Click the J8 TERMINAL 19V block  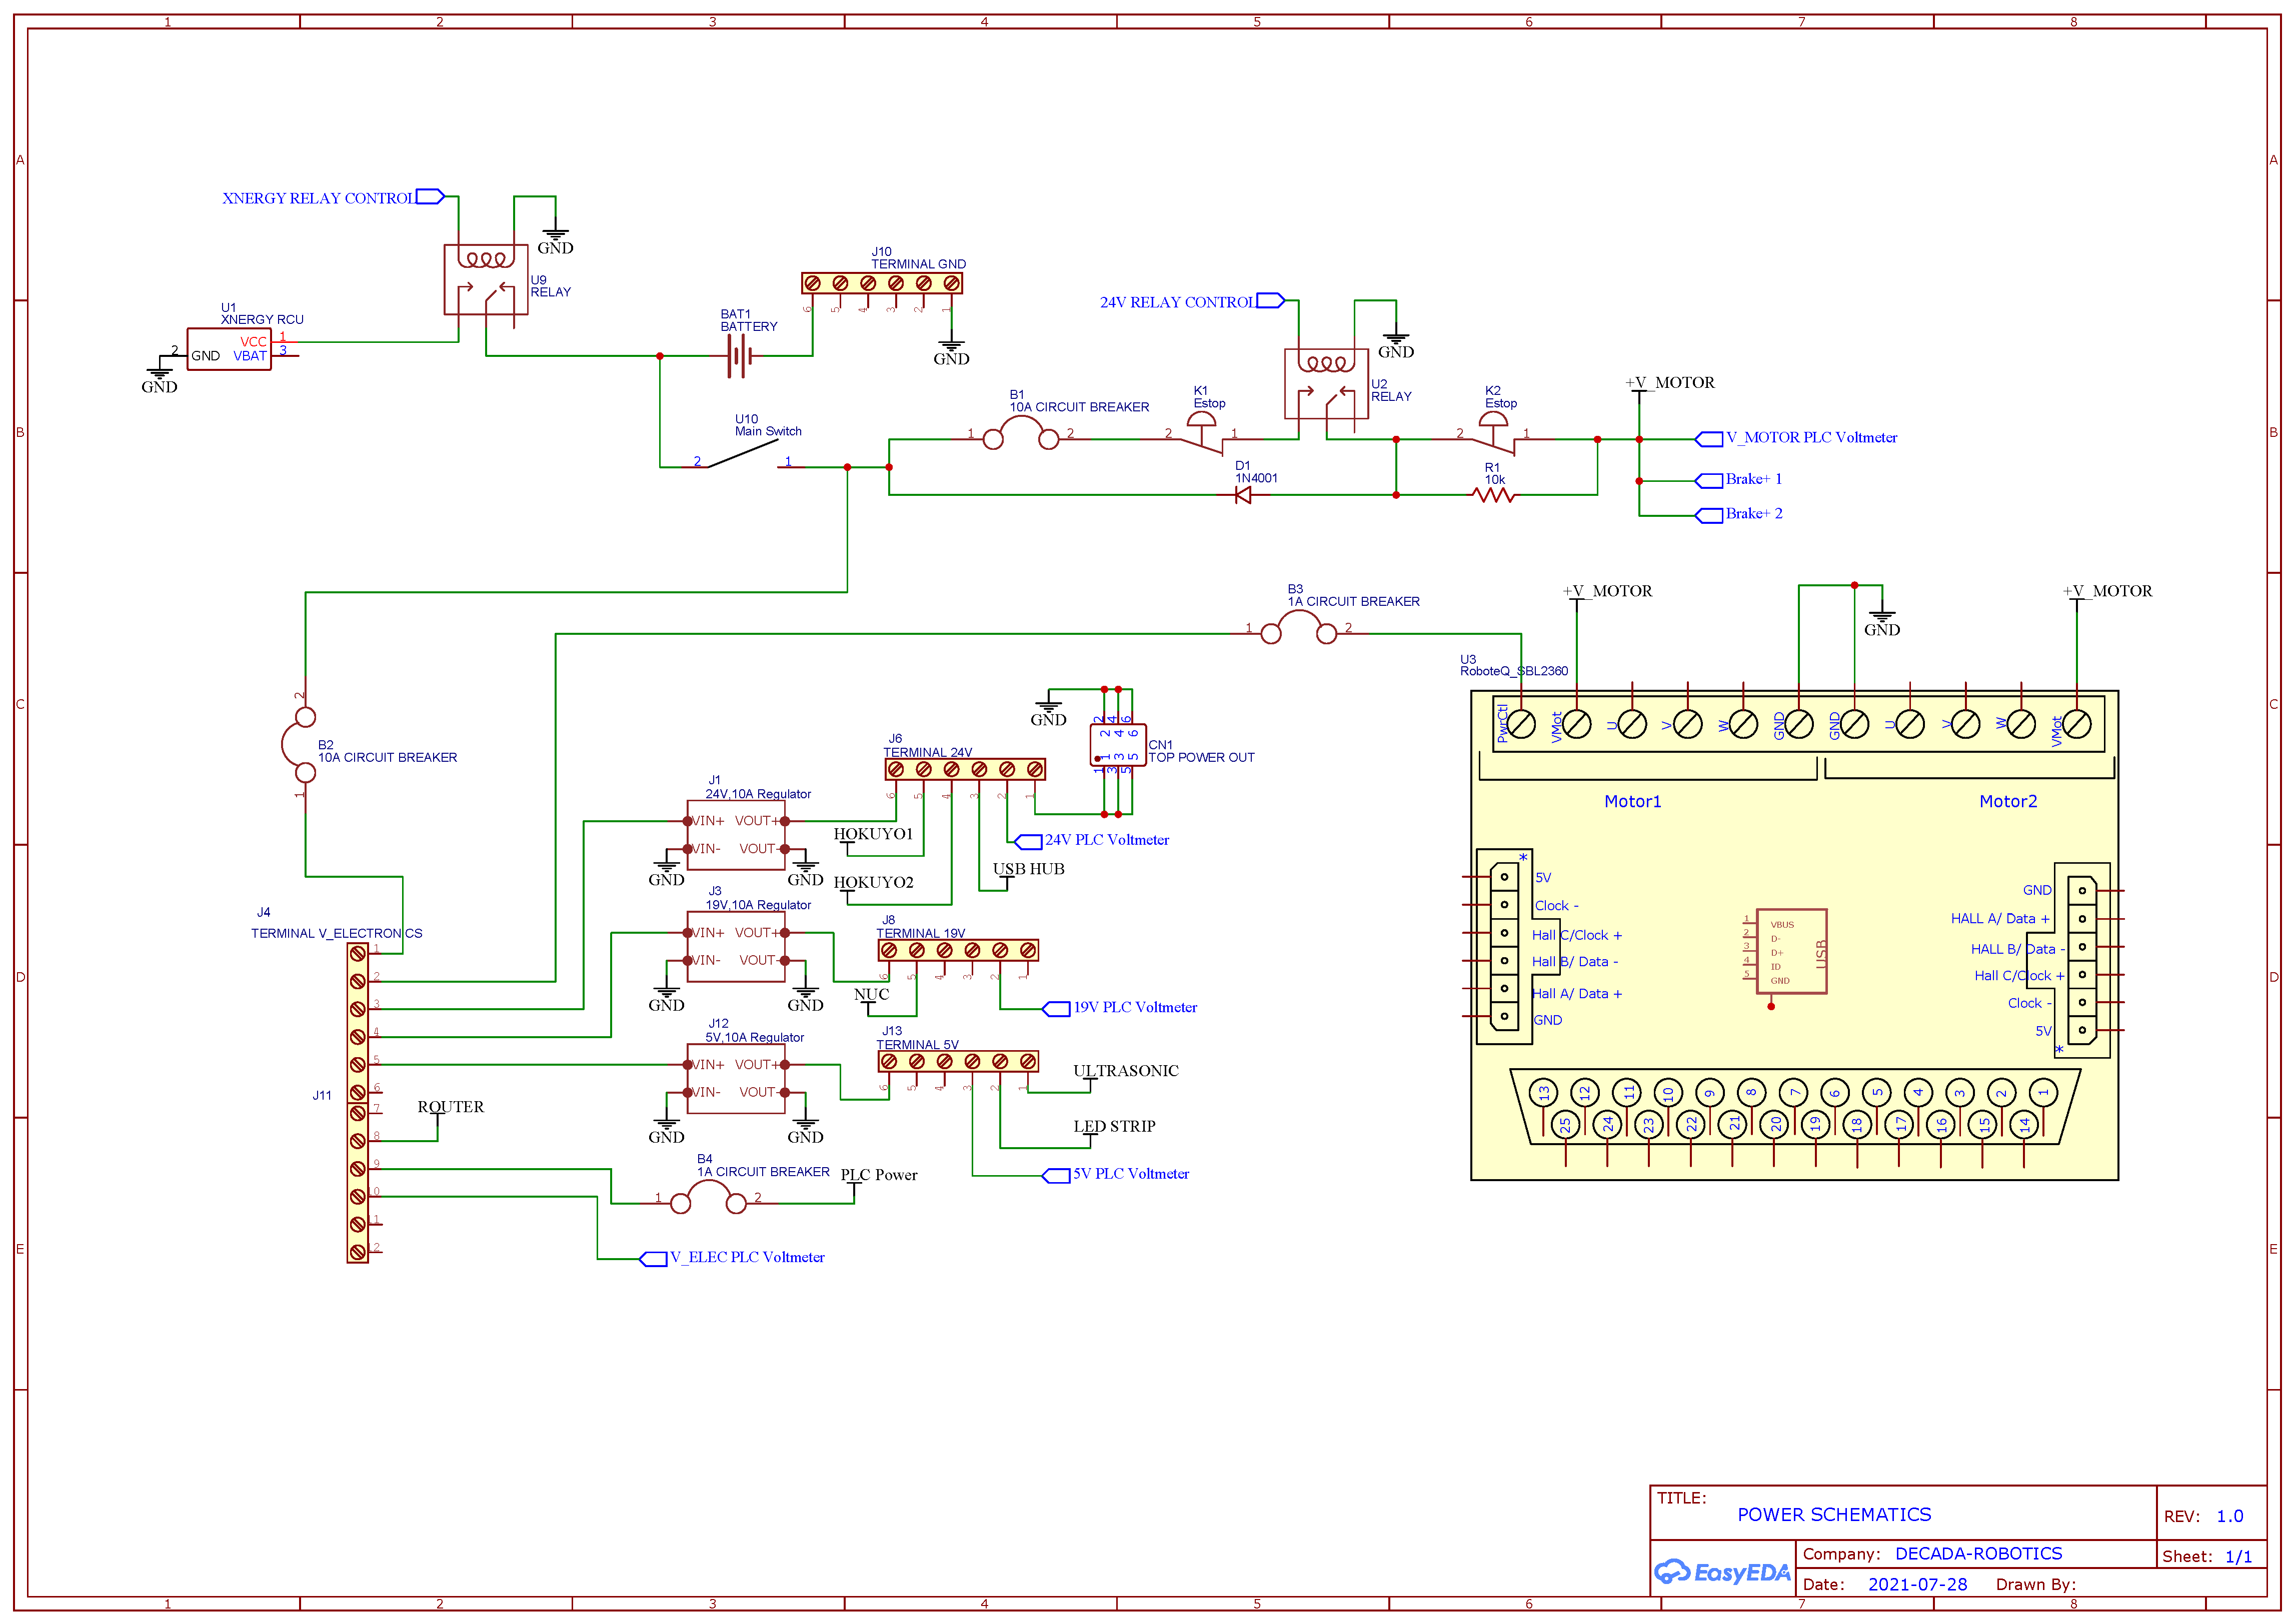click(x=957, y=950)
